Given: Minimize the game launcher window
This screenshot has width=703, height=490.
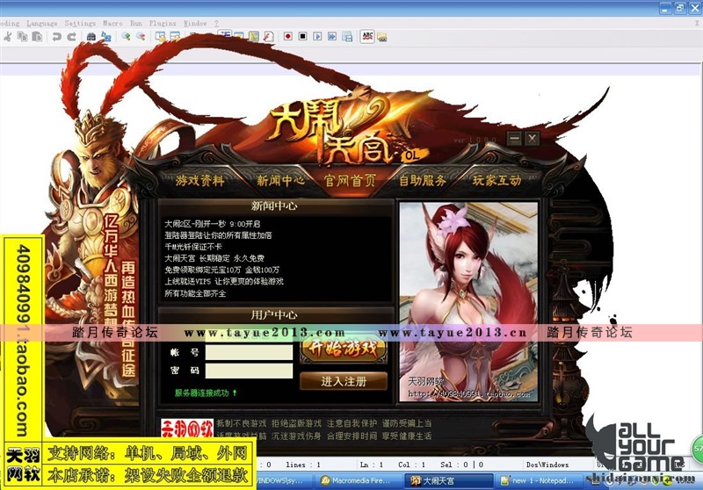Looking at the screenshot, I should (514, 138).
